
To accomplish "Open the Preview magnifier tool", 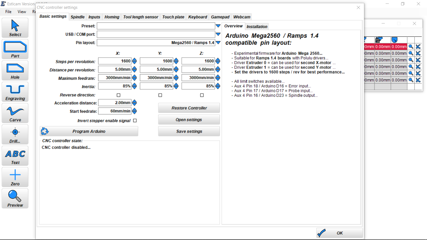I will tap(15, 199).
